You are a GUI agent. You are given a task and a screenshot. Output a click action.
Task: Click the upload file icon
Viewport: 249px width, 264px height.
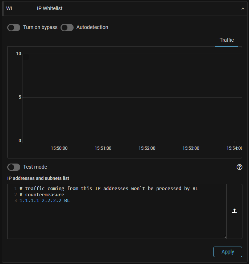(235, 211)
